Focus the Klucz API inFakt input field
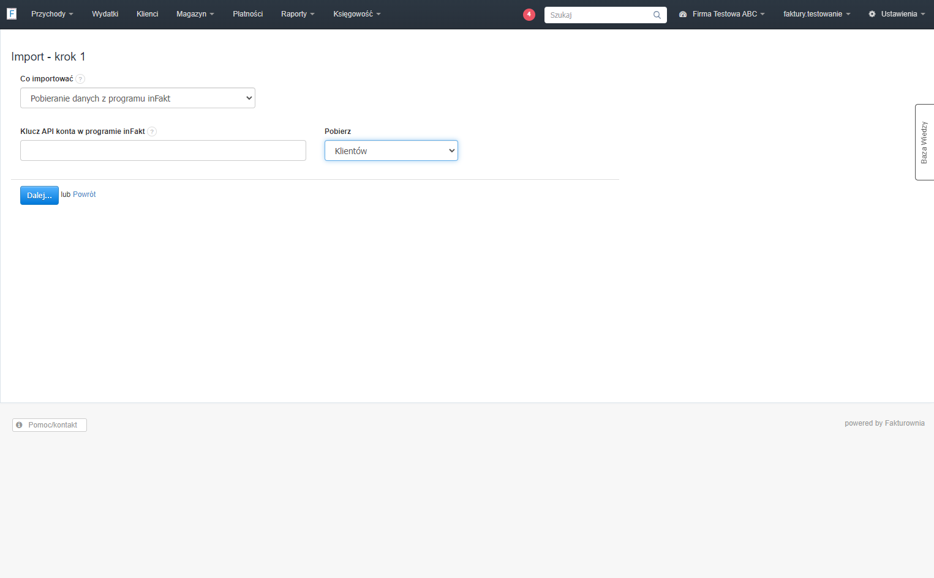 pos(163,150)
